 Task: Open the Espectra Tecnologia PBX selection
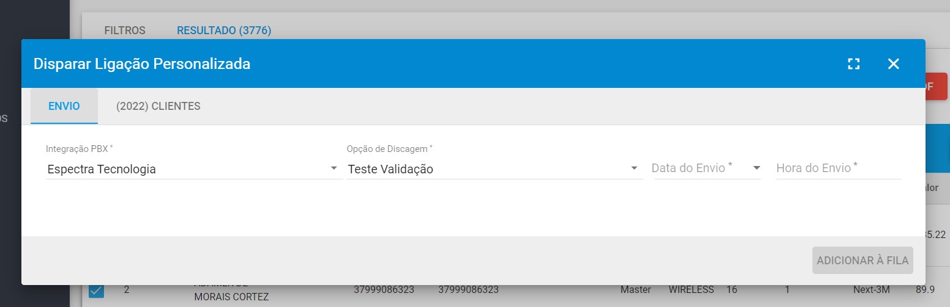pos(192,169)
